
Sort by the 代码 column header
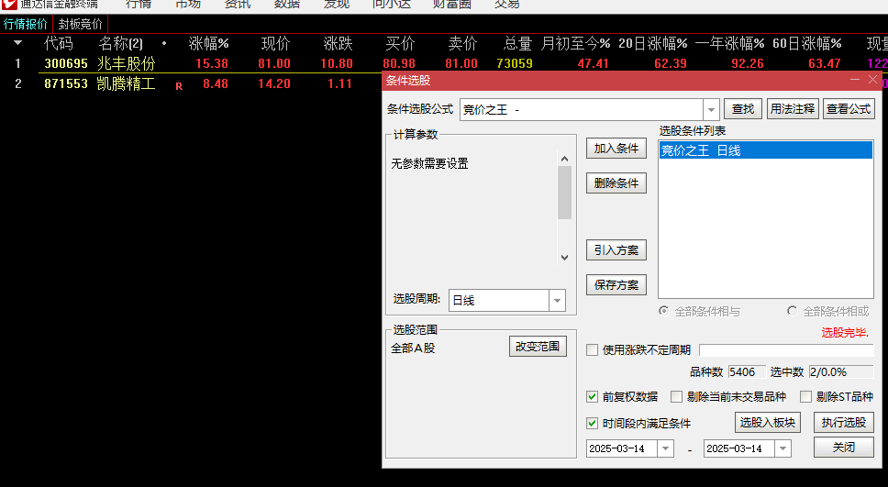click(59, 43)
